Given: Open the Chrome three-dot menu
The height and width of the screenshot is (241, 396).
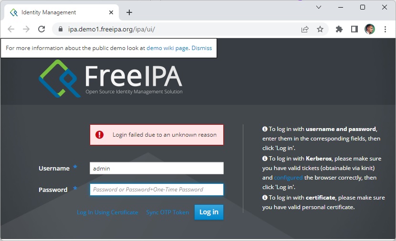Looking at the screenshot, I should (385, 29).
